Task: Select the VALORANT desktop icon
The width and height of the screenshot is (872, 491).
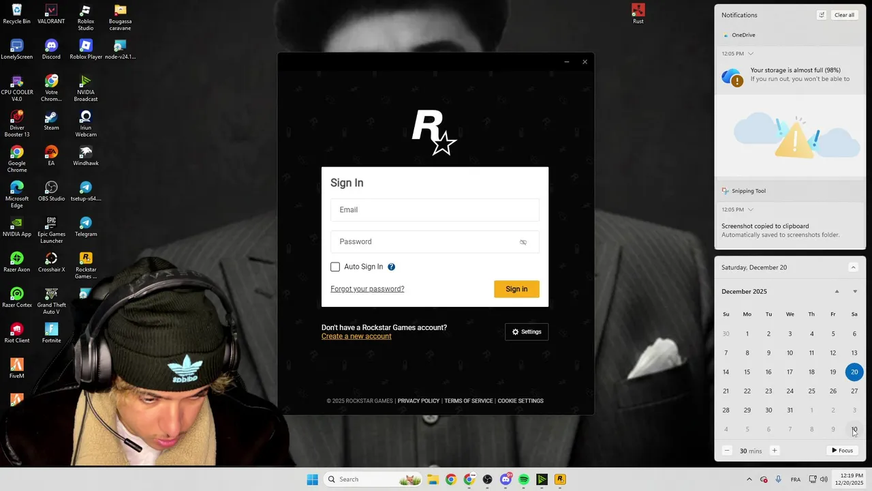Action: coord(51,14)
